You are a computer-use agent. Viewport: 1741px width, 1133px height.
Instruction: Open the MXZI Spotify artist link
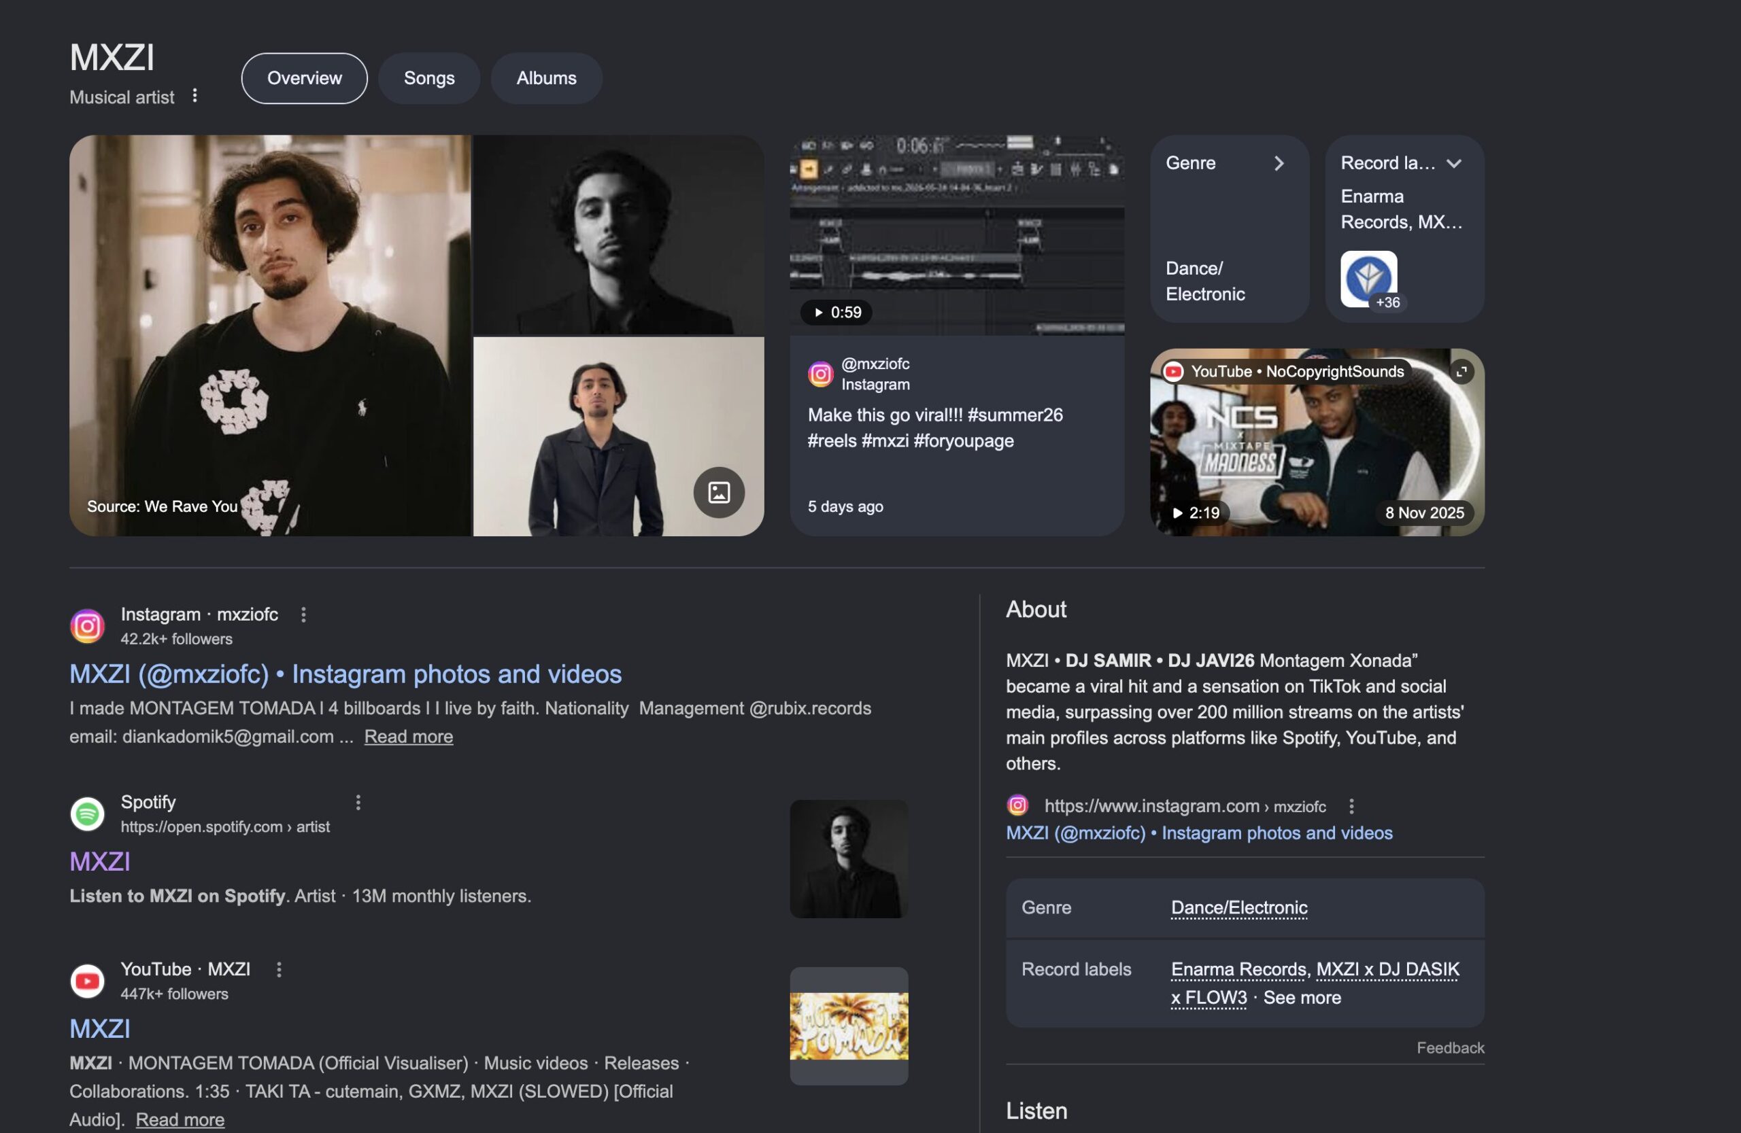click(99, 862)
